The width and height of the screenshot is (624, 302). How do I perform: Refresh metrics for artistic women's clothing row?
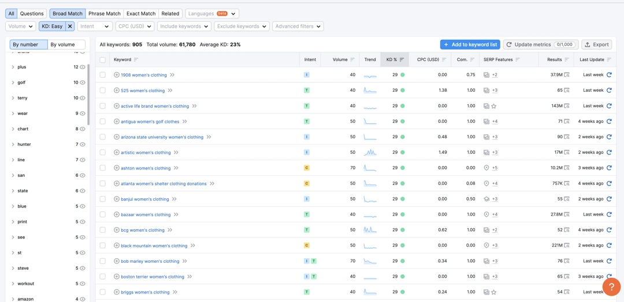[x=608, y=152]
